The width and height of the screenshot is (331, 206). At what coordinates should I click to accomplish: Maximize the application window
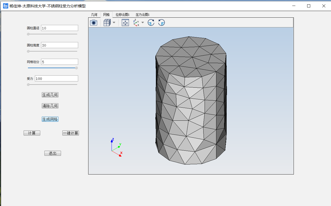tap(309, 6)
